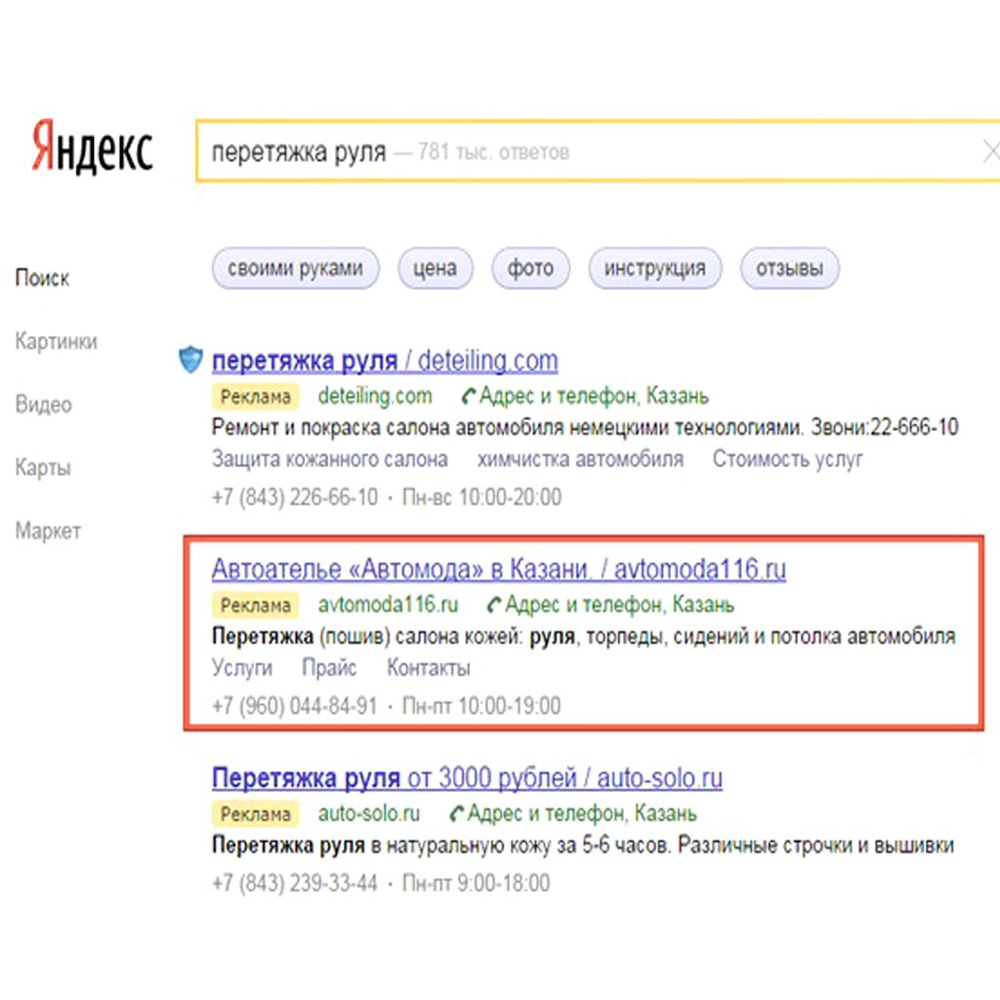Viewport: 1000px width, 1000px height.
Task: Click the 'Прайс' sitelink under Автомода
Action: coord(329,668)
